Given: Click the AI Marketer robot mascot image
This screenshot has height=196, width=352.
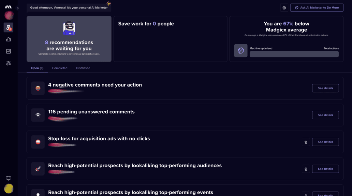Looking at the screenshot, I should point(69,28).
